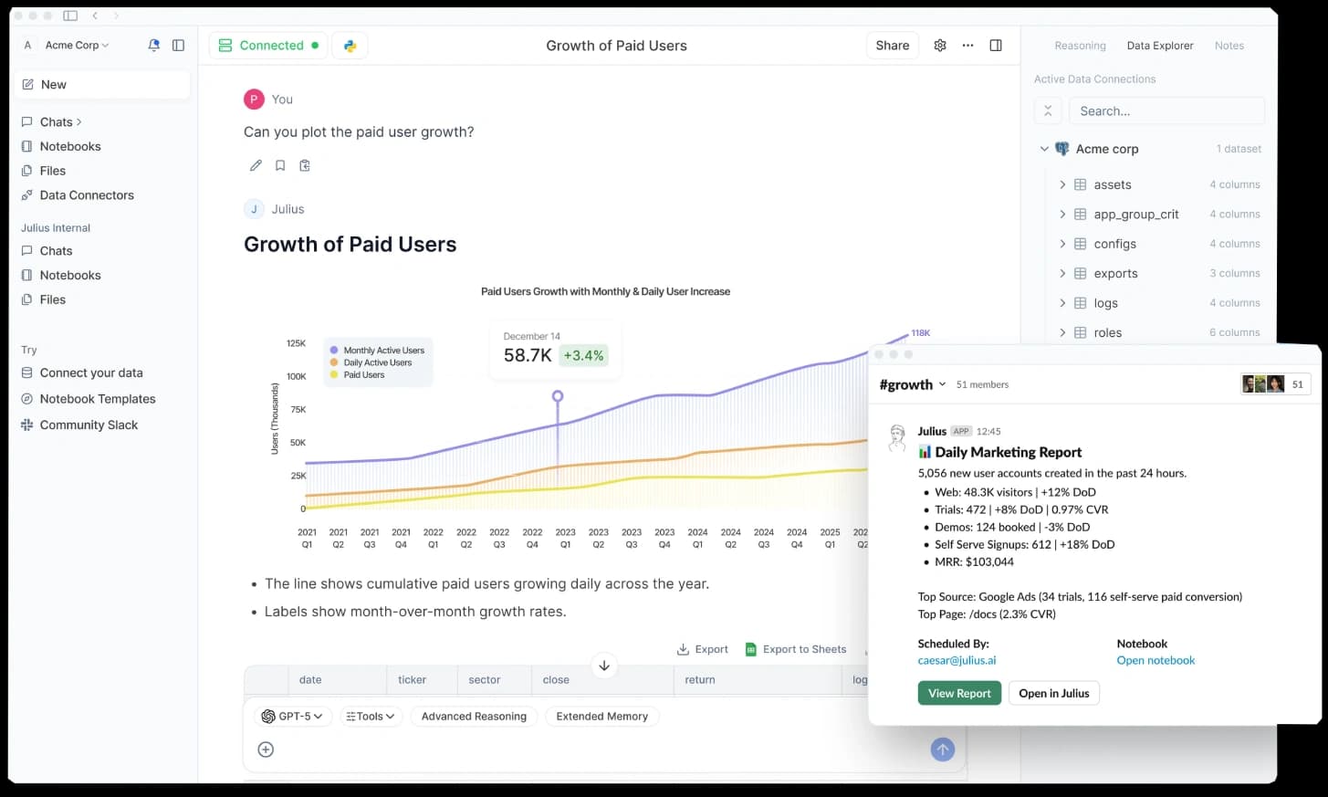
Task: Toggle the right side panel icon
Action: coord(996,46)
